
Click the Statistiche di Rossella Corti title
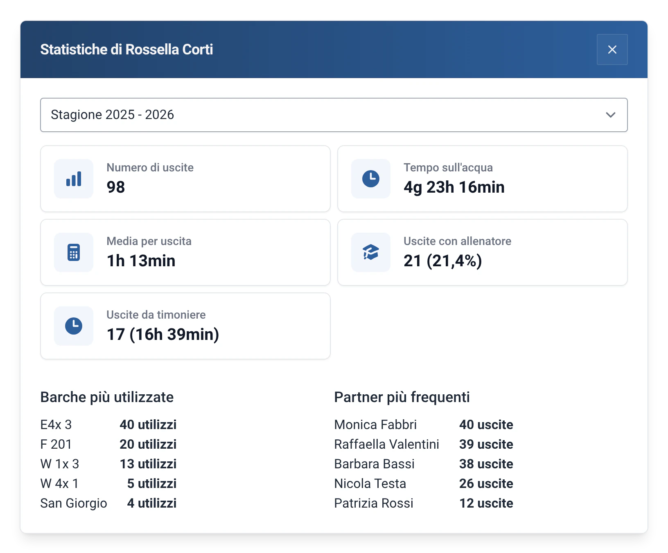(126, 49)
